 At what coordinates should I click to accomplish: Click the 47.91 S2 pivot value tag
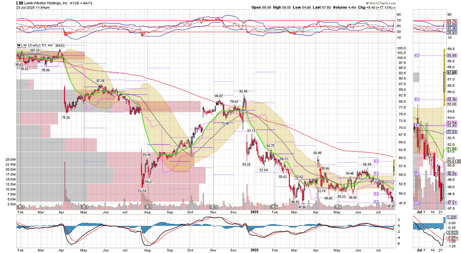pyautogui.click(x=452, y=202)
